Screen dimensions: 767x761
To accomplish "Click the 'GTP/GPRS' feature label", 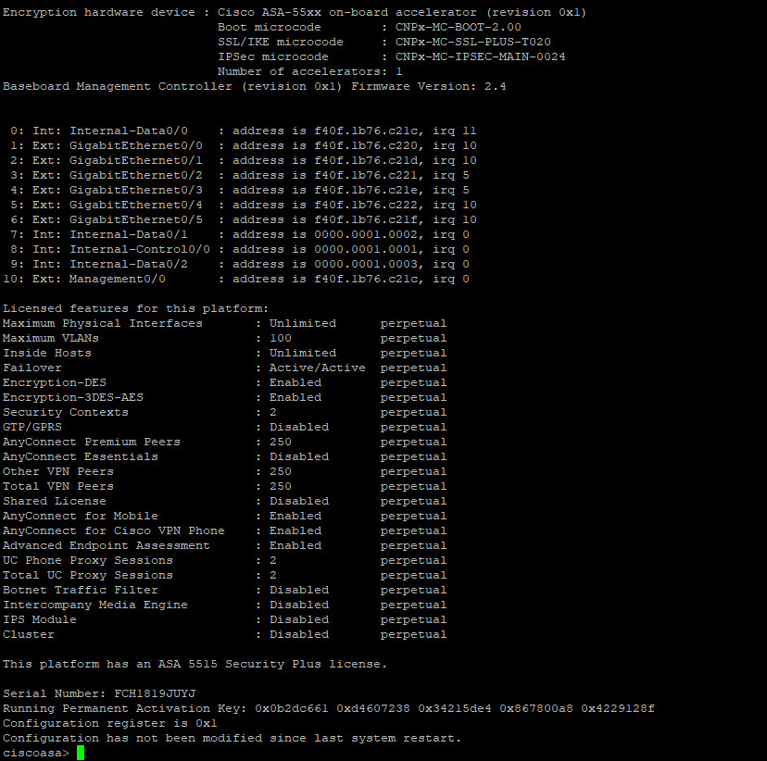I will (32, 427).
